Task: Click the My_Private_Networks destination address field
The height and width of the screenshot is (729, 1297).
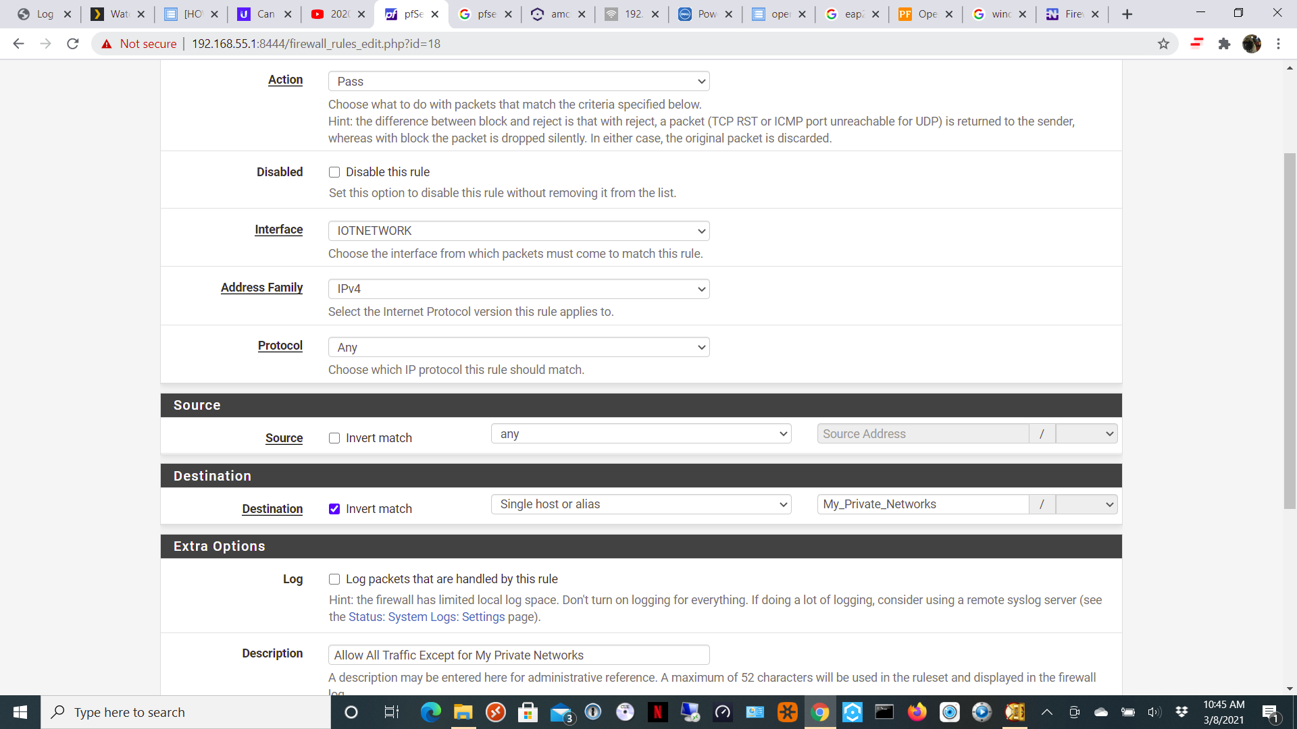Action: coord(923,504)
